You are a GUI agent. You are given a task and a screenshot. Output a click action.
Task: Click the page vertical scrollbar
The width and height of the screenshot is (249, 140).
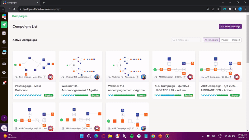point(247,40)
